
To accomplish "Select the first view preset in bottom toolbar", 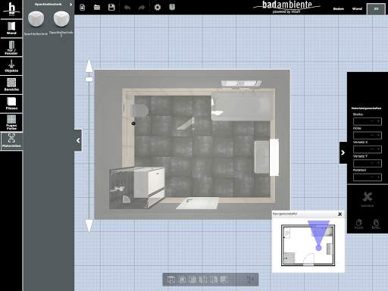I will [x=171, y=280].
